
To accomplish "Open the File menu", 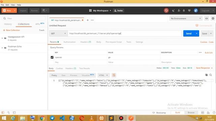I will pos(2,5).
